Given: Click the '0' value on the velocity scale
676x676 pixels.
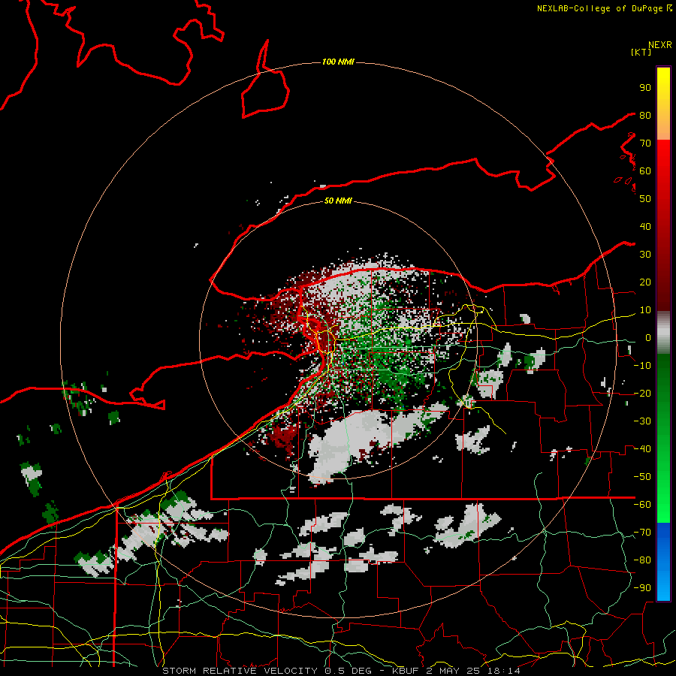Looking at the screenshot, I should pyautogui.click(x=648, y=337).
